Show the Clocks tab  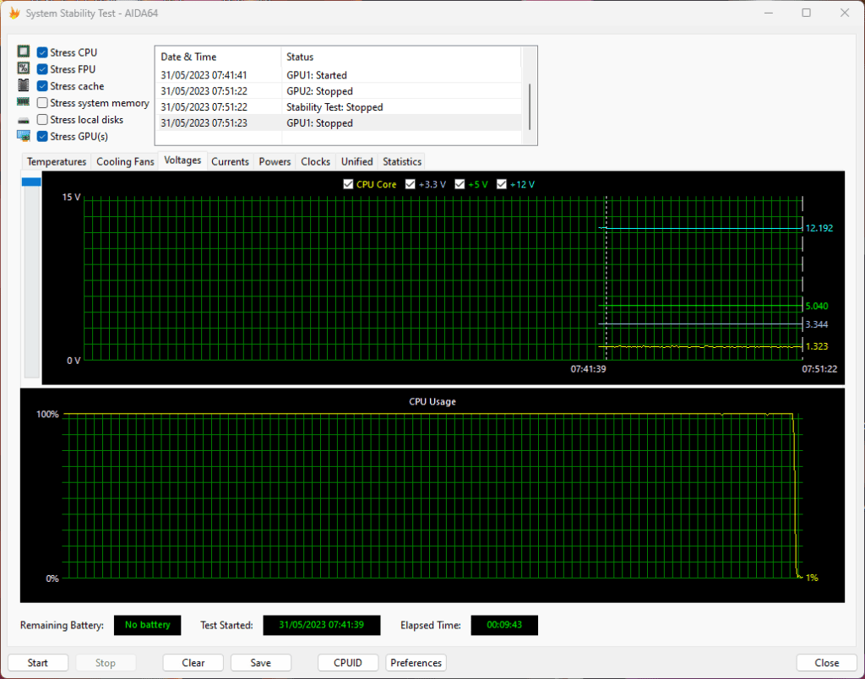click(x=316, y=161)
